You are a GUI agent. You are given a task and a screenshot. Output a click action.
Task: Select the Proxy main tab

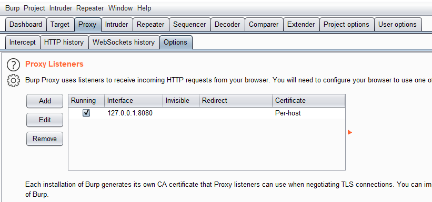[87, 25]
